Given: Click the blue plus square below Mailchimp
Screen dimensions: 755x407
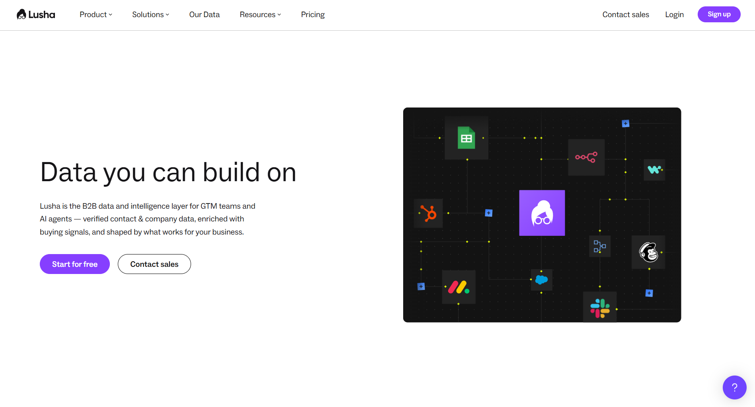Looking at the screenshot, I should click(649, 293).
